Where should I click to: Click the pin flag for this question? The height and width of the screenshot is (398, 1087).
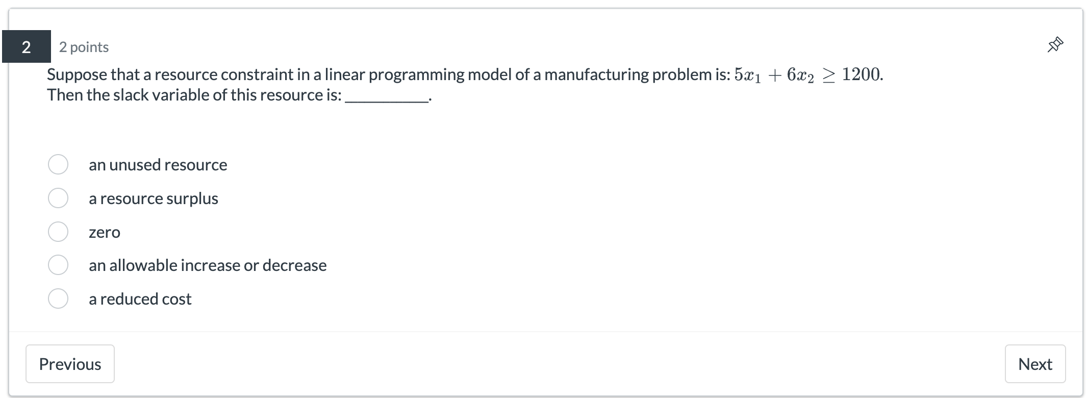tap(1054, 45)
